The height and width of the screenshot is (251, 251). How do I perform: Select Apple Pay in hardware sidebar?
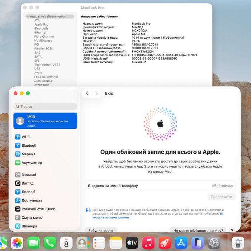coord(41,24)
